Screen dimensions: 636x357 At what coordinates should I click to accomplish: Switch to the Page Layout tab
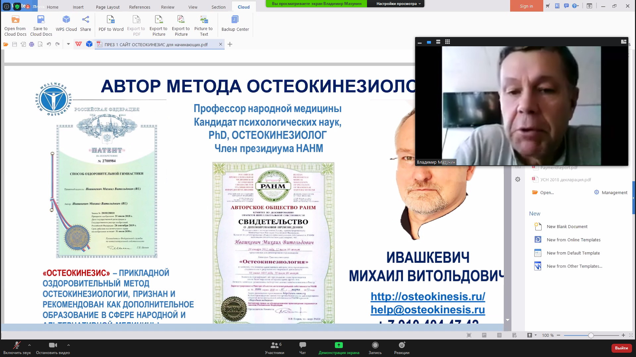point(108,7)
